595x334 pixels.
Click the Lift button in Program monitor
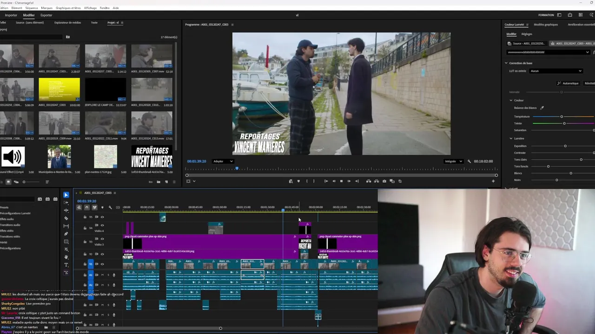pyautogui.click(x=369, y=181)
